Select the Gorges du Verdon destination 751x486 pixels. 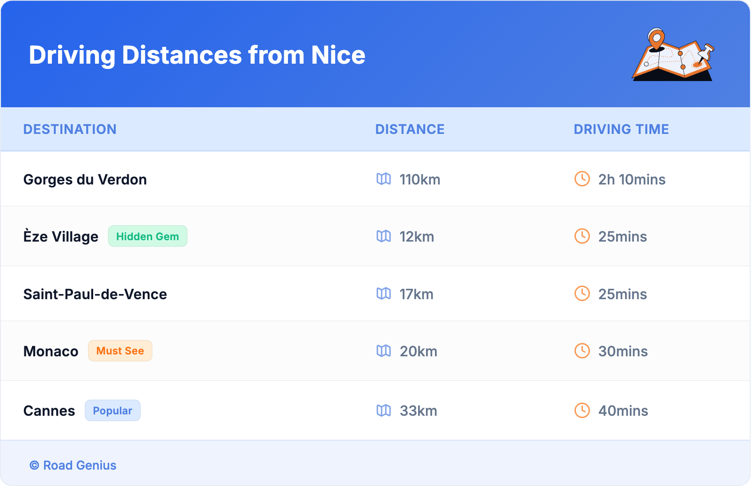click(x=85, y=179)
